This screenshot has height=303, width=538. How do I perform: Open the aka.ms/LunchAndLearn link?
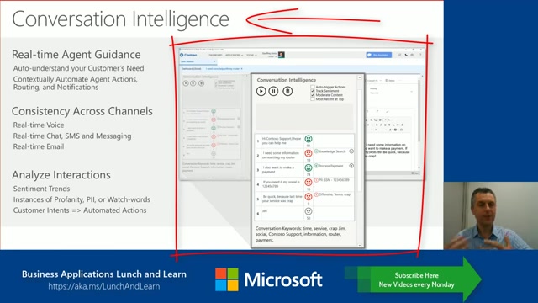104,286
